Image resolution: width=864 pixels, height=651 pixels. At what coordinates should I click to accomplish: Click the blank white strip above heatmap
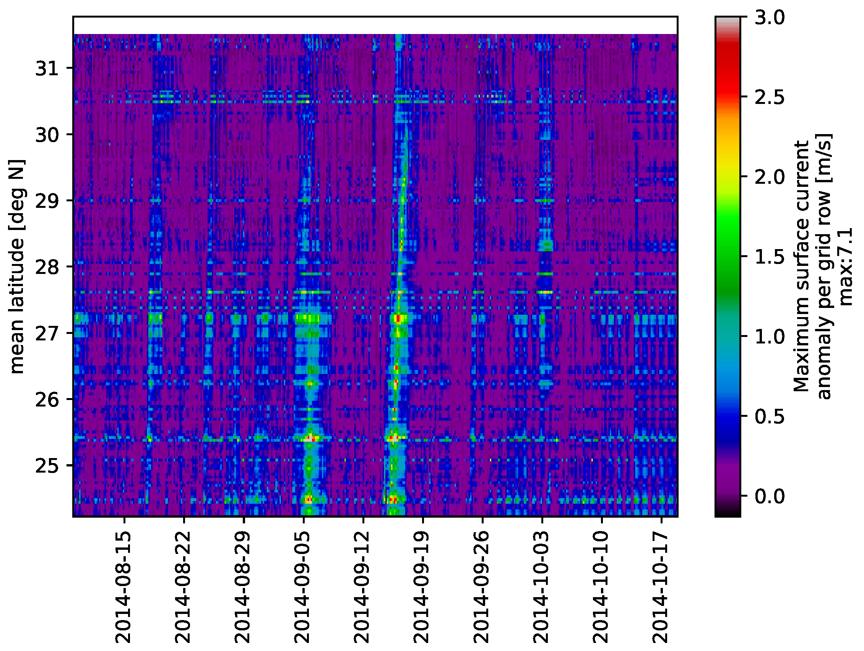click(375, 25)
